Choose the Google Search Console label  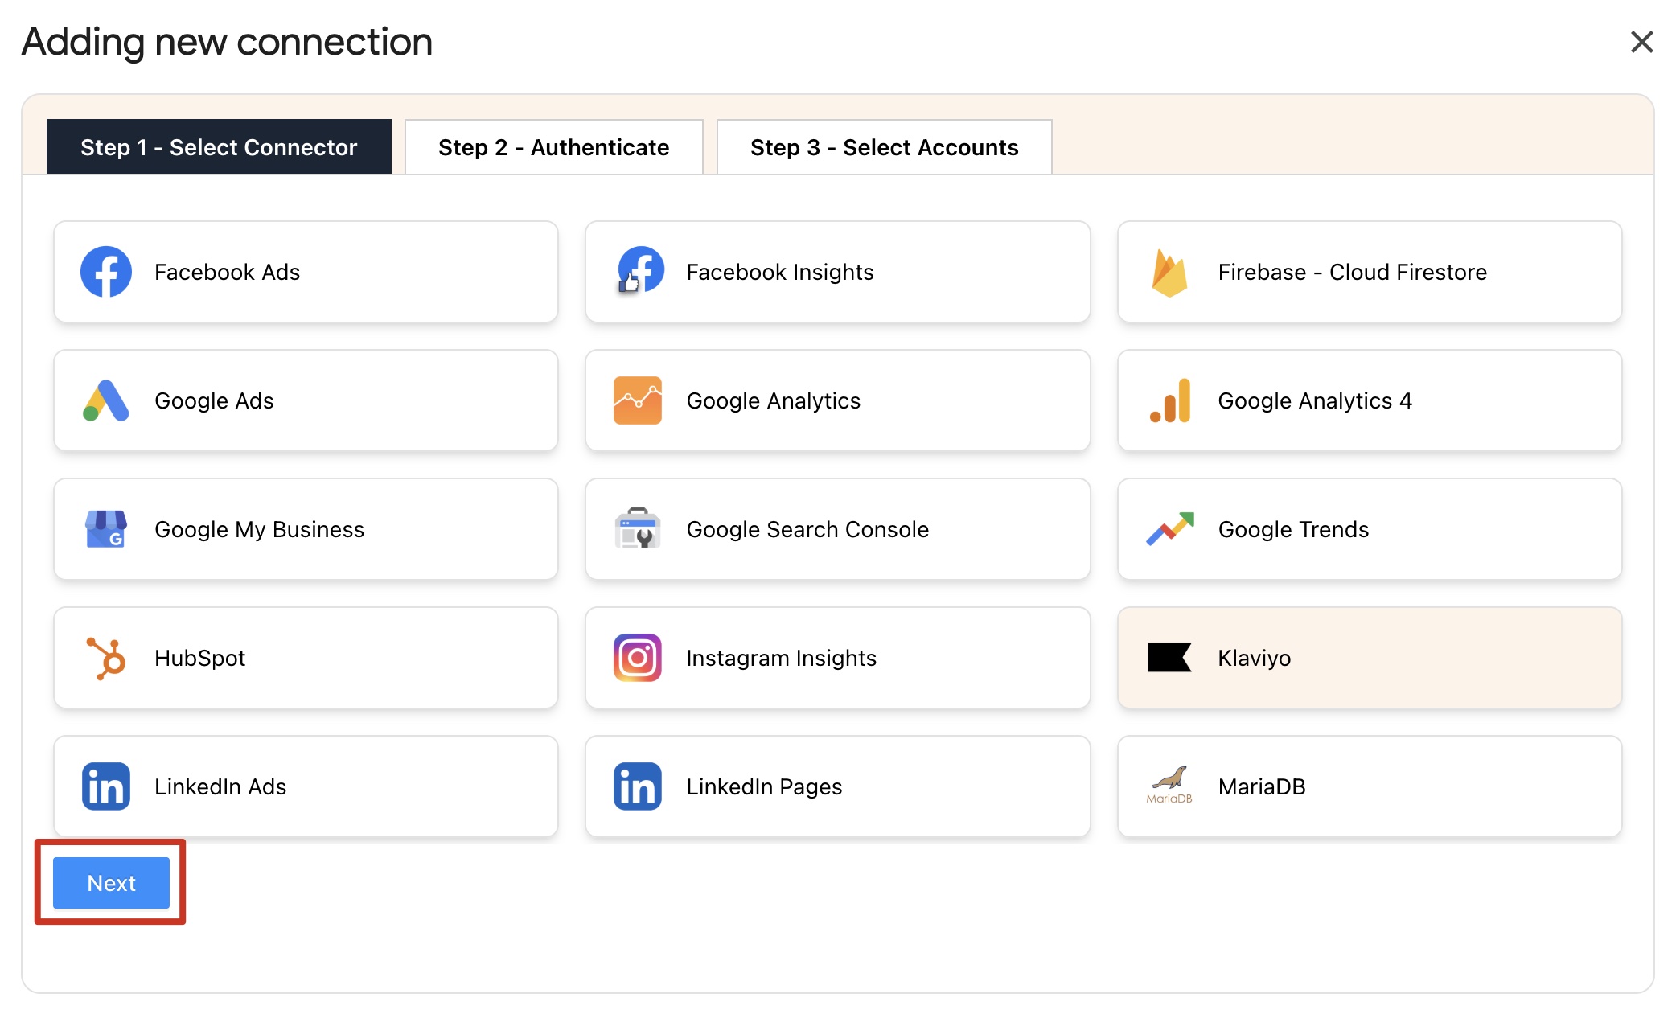coord(807,529)
